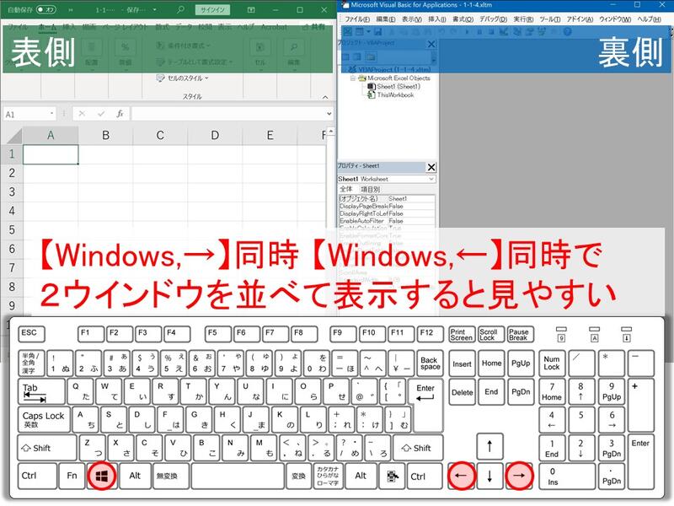Click inside the Excel formula bar
The width and height of the screenshot is (674, 506).
pos(227,114)
